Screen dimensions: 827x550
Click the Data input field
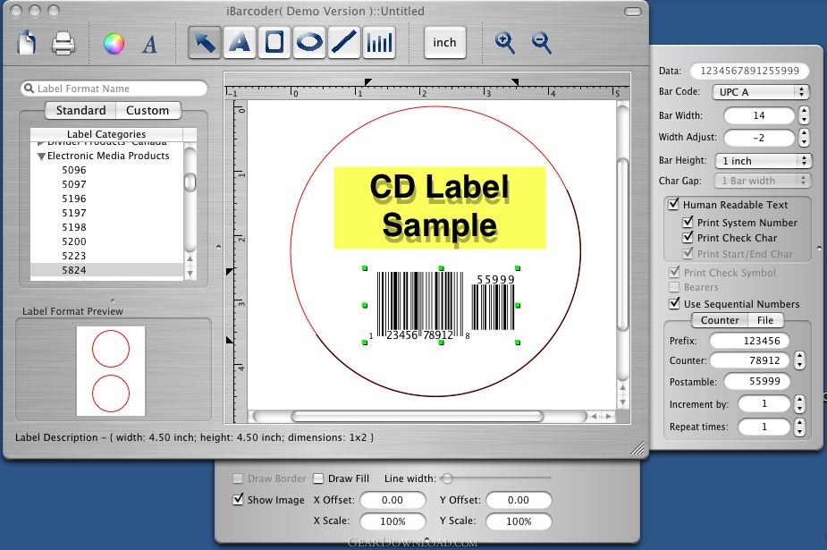click(749, 71)
